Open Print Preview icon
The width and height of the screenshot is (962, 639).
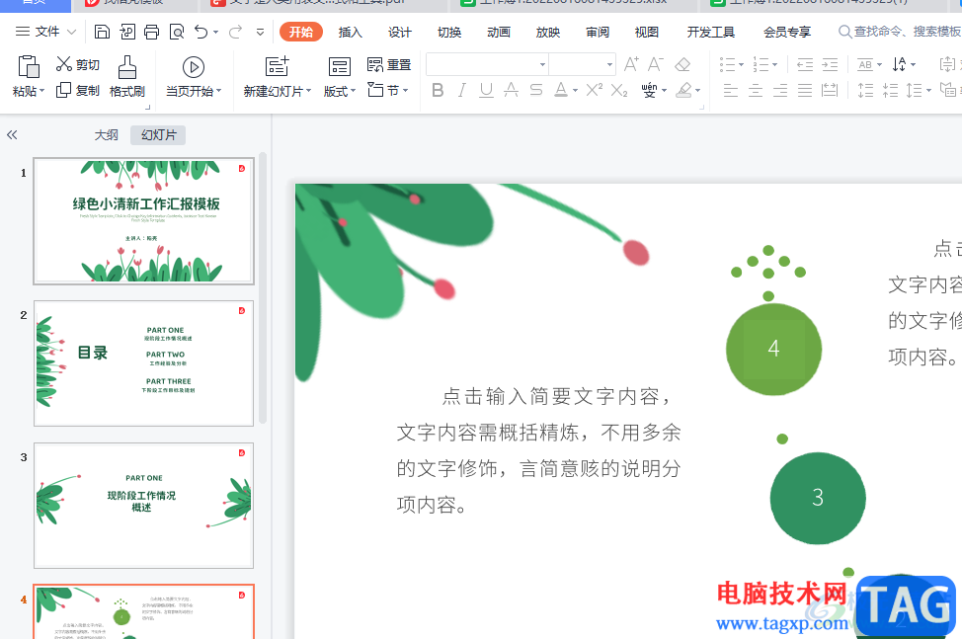coord(177,32)
